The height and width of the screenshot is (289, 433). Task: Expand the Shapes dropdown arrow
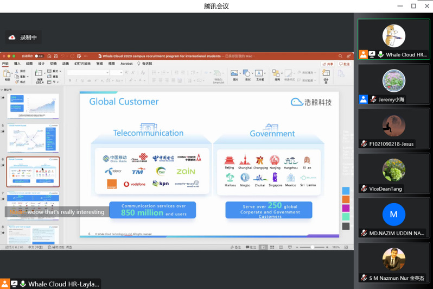tap(252, 73)
